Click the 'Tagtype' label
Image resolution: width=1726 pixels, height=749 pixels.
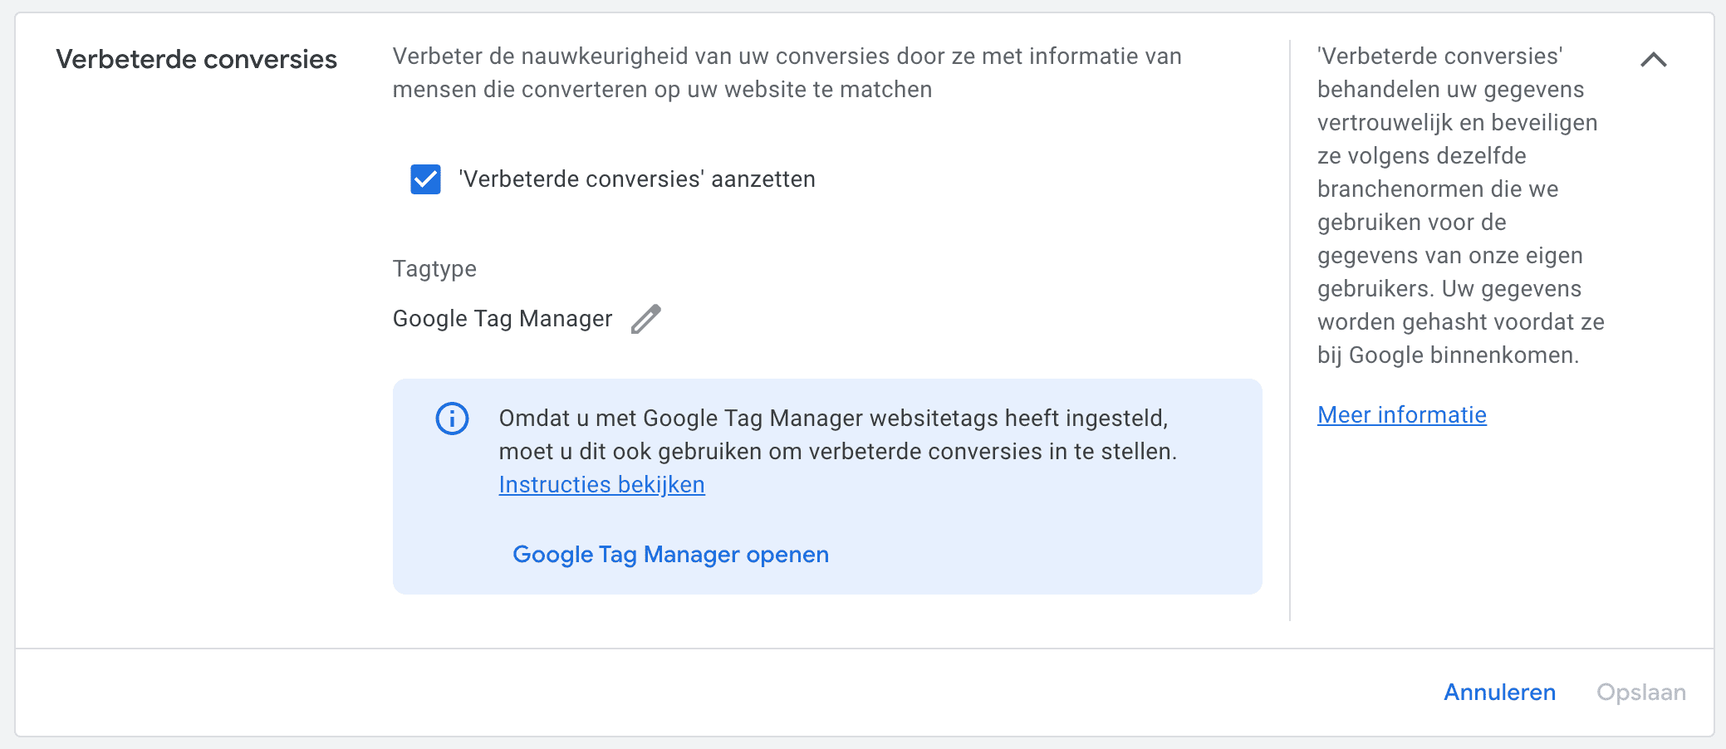click(434, 268)
